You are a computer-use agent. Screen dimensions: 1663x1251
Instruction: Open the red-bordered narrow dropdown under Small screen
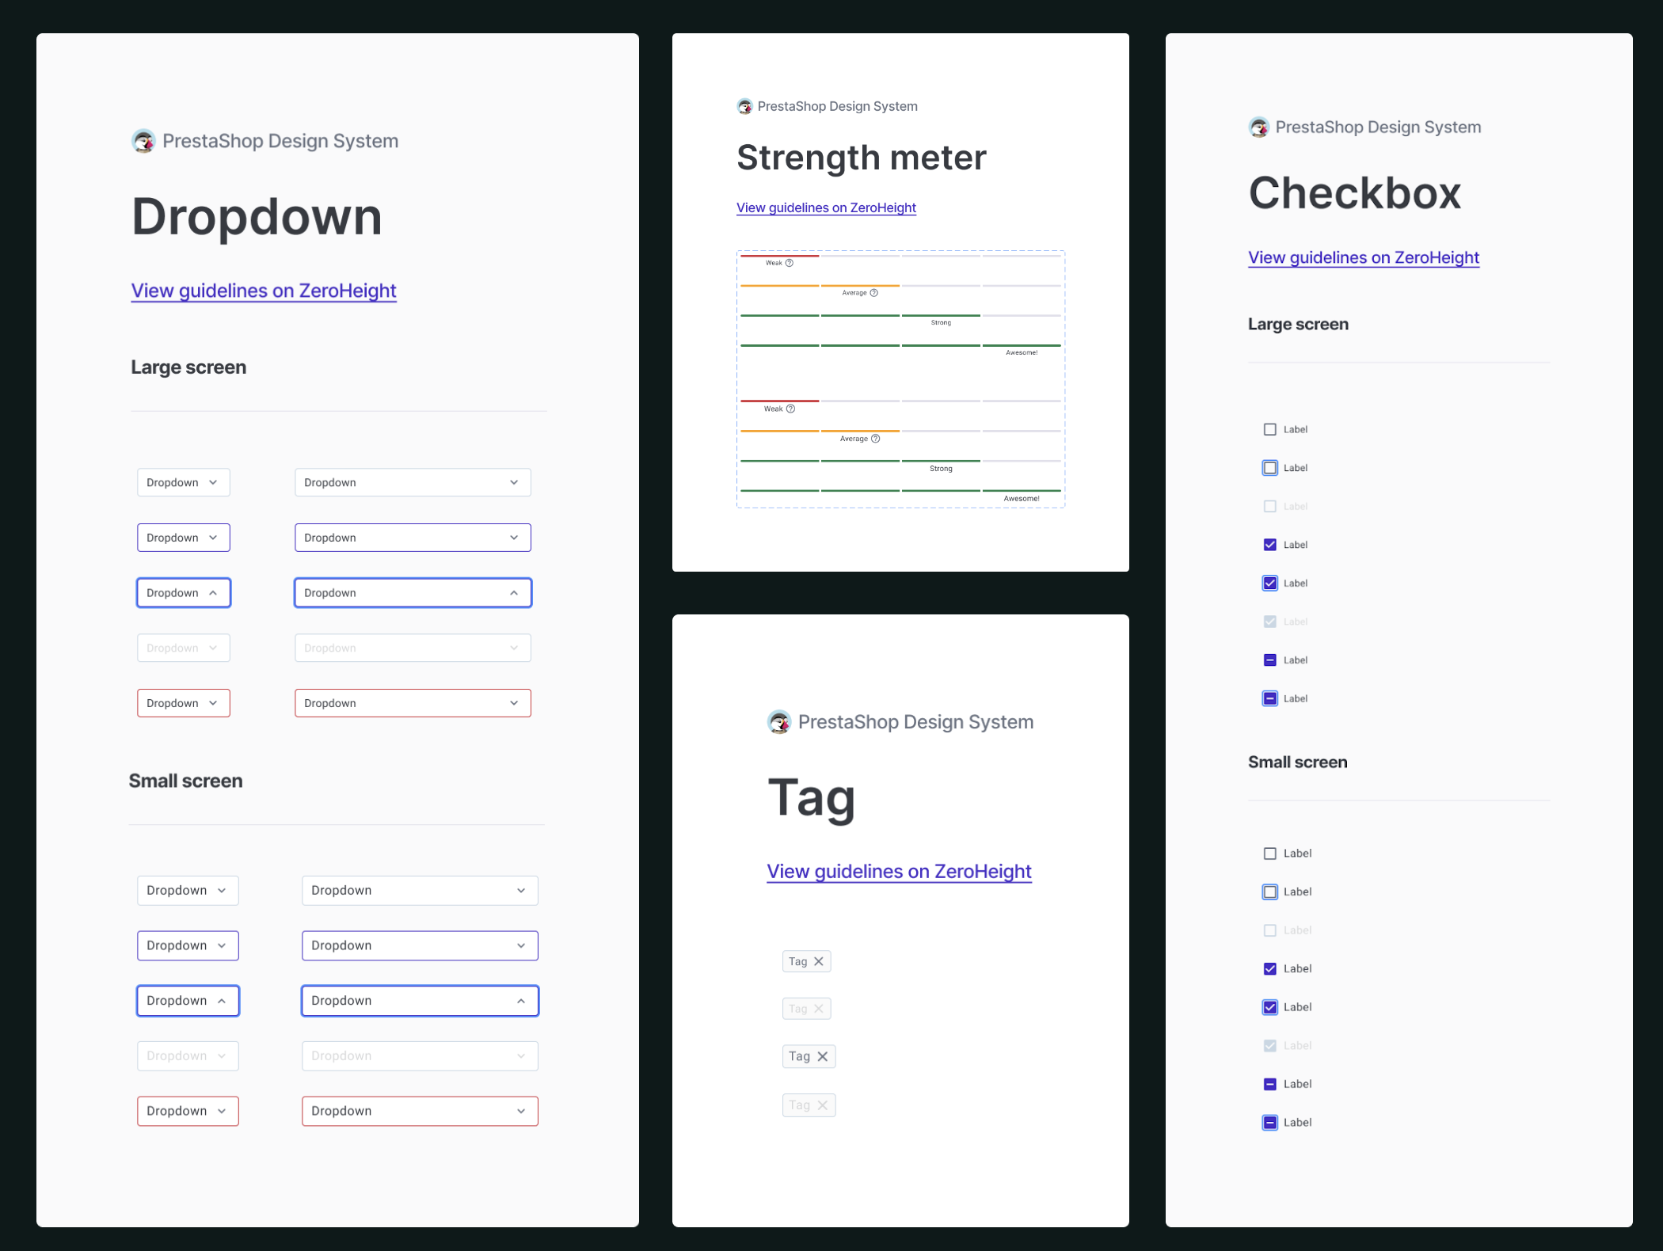[188, 1111]
